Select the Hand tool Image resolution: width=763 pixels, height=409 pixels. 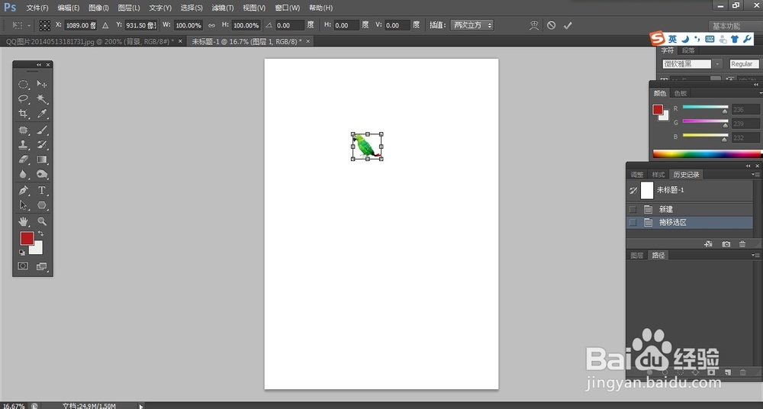(x=23, y=221)
